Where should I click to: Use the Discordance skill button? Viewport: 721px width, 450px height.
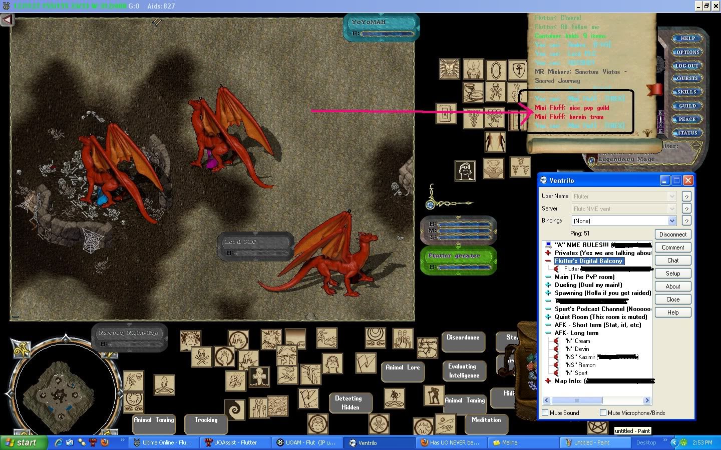[463, 342]
